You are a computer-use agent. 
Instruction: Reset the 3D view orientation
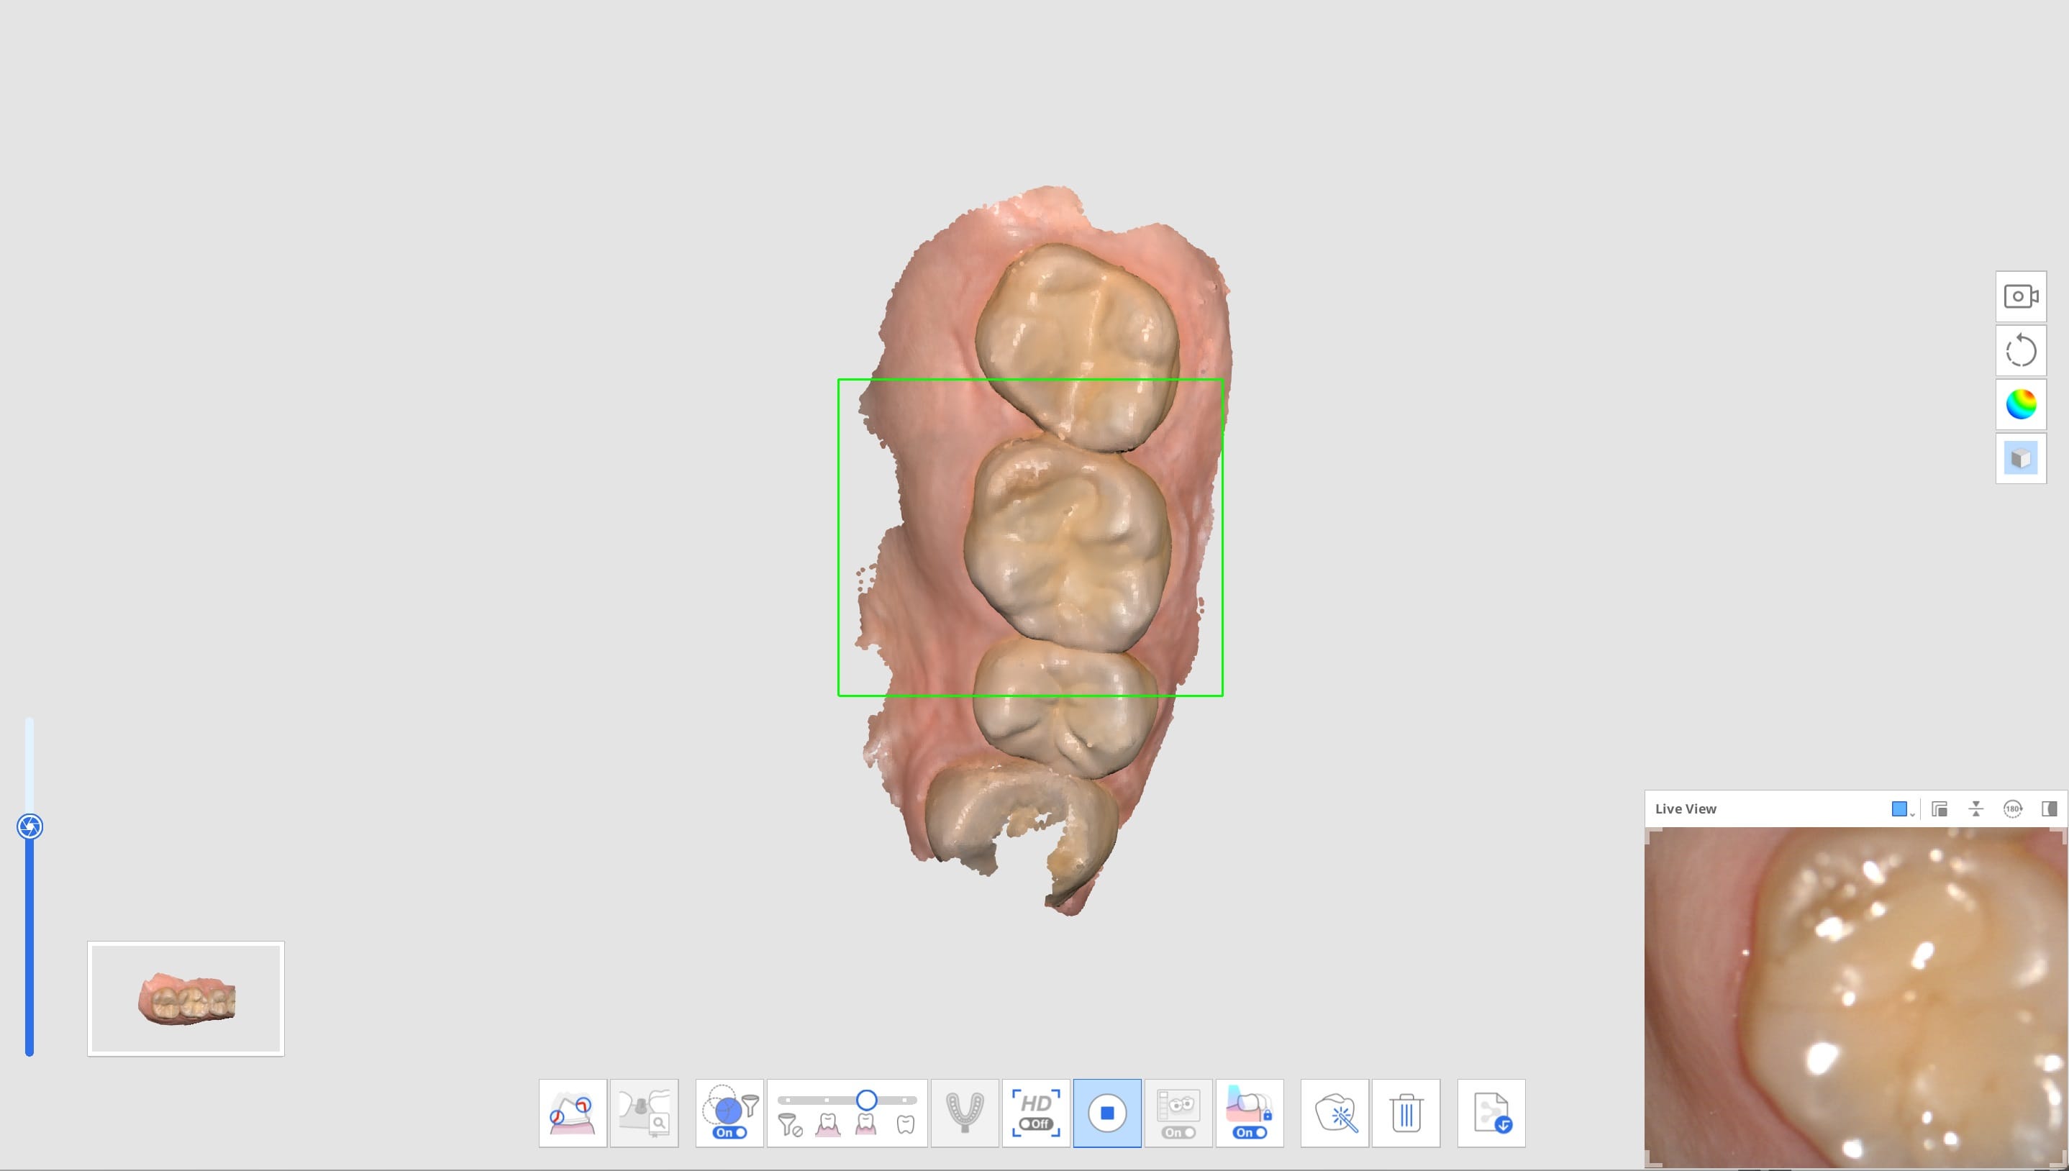2022,351
